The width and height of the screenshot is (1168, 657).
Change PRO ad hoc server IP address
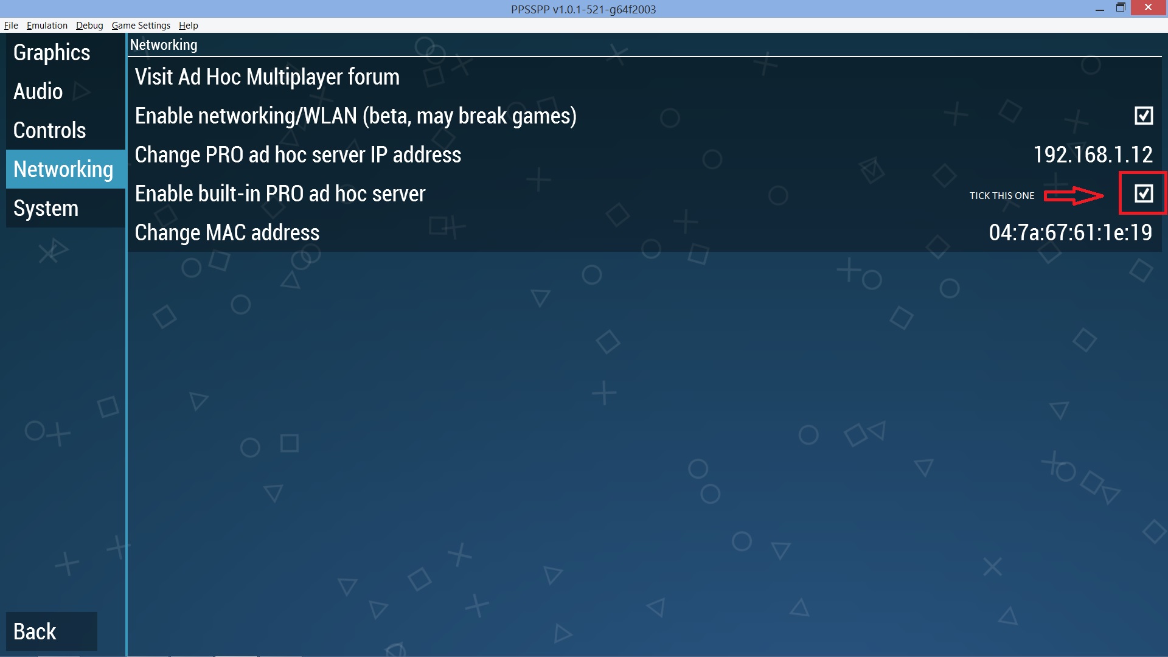click(x=298, y=155)
